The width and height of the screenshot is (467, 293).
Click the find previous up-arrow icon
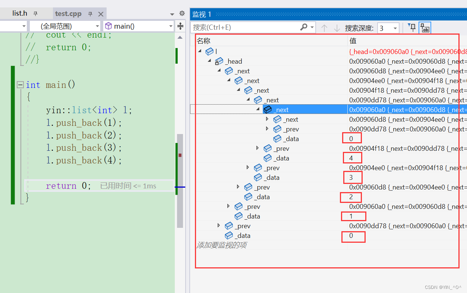324,28
